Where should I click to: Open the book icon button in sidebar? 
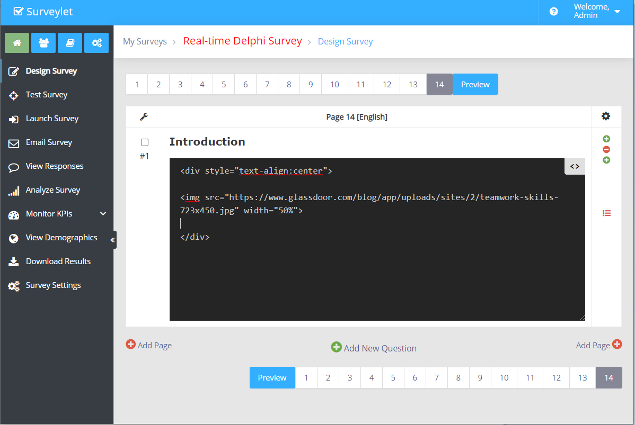[70, 43]
